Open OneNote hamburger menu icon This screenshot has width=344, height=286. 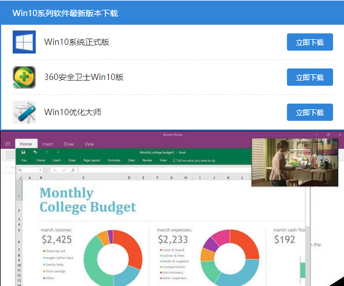(7, 144)
